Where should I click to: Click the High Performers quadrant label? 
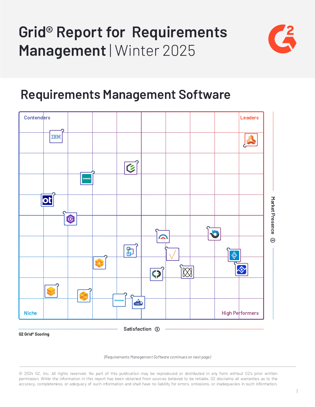pyautogui.click(x=240, y=313)
